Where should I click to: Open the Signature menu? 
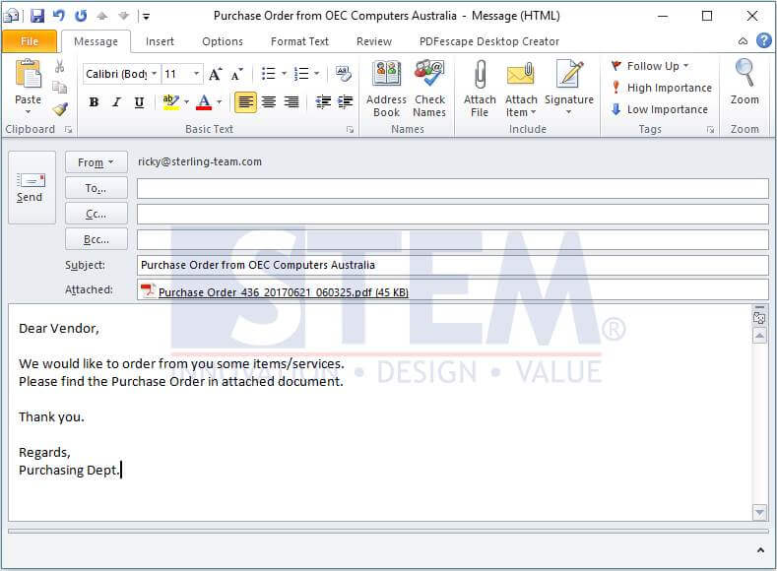pyautogui.click(x=569, y=88)
